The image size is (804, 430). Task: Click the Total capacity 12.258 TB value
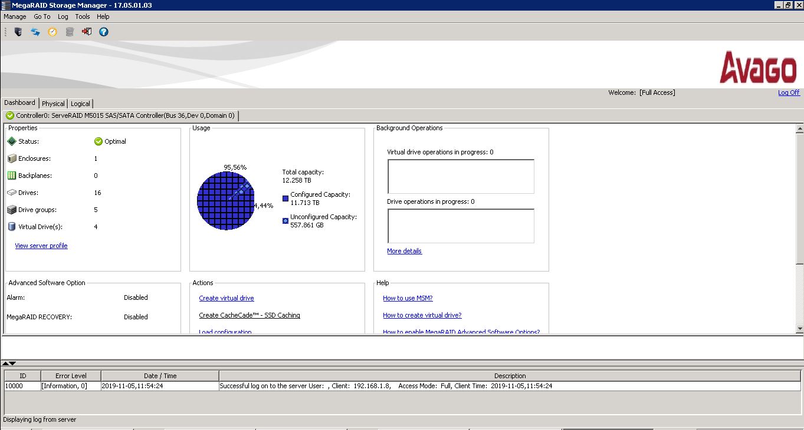[x=297, y=180]
